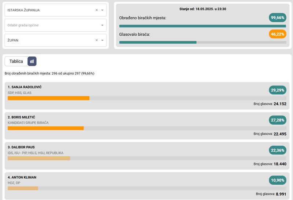Clear the ISTARSKA ŽUPANIJA selection

[x=97, y=10]
